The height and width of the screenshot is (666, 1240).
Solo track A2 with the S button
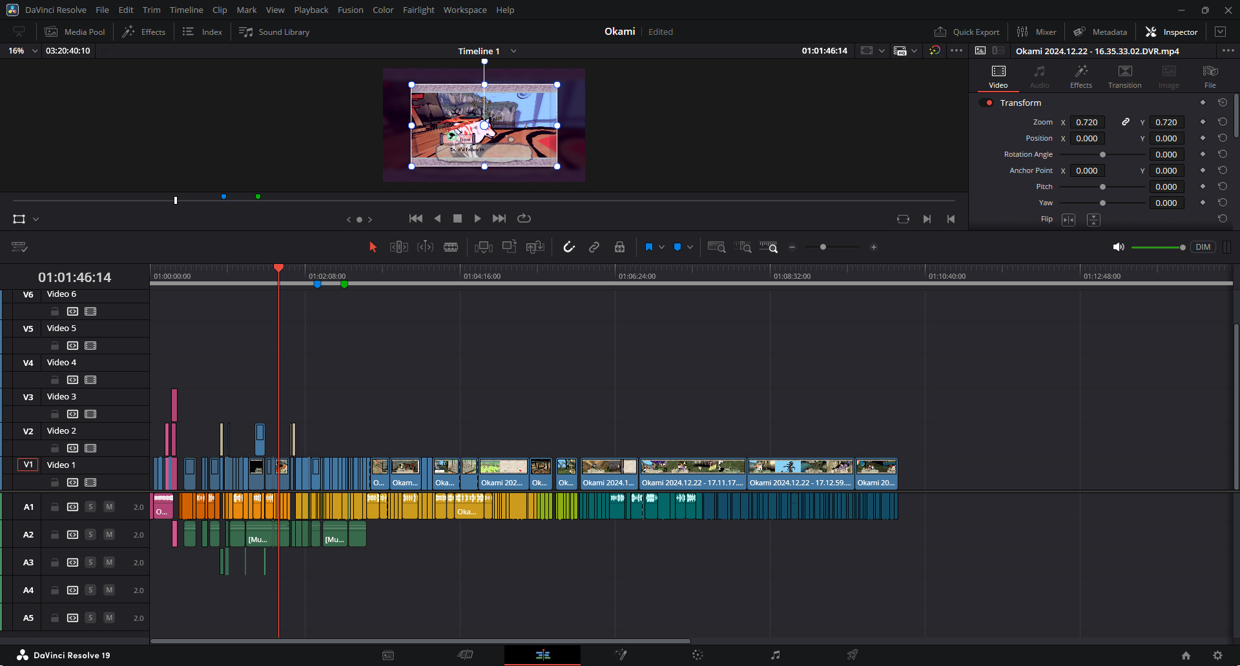90,534
